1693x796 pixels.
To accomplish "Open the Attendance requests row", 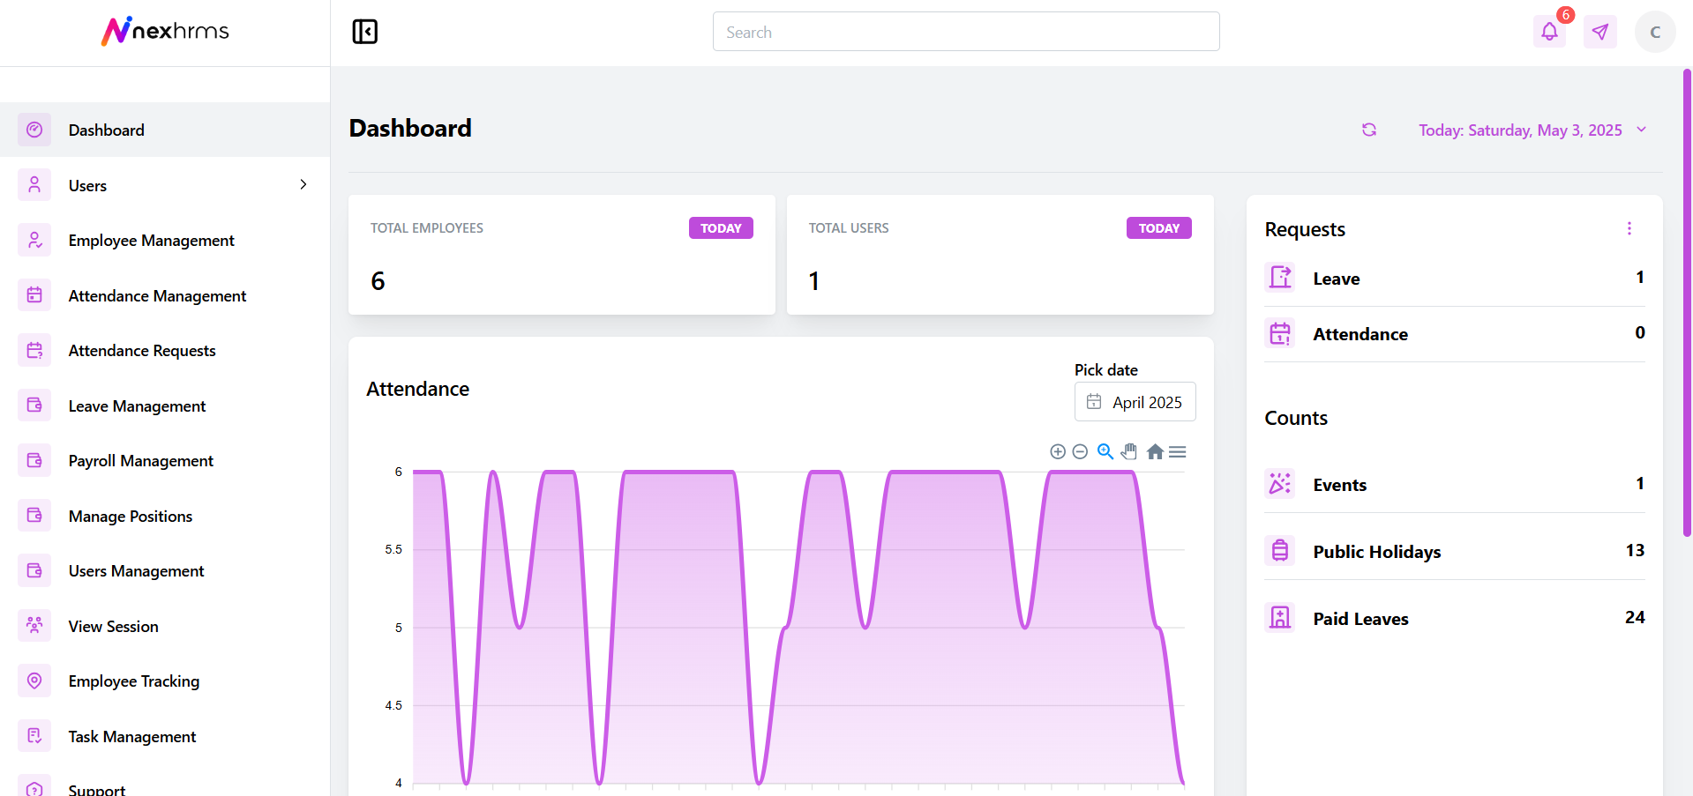I will click(1454, 333).
